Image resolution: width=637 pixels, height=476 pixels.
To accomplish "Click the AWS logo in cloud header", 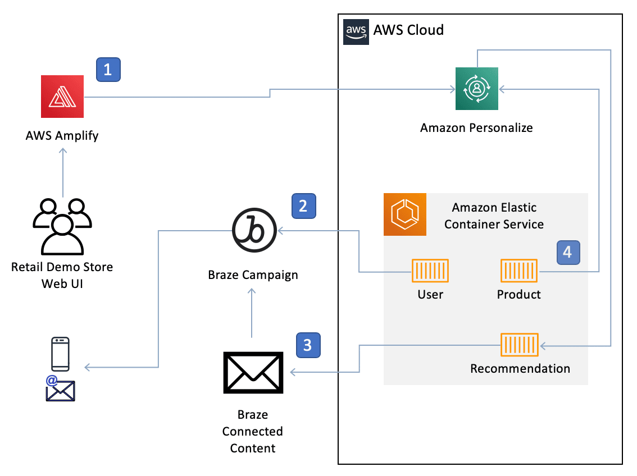I will (356, 31).
